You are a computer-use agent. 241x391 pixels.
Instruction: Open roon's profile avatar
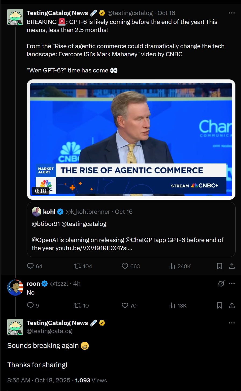coord(15,287)
